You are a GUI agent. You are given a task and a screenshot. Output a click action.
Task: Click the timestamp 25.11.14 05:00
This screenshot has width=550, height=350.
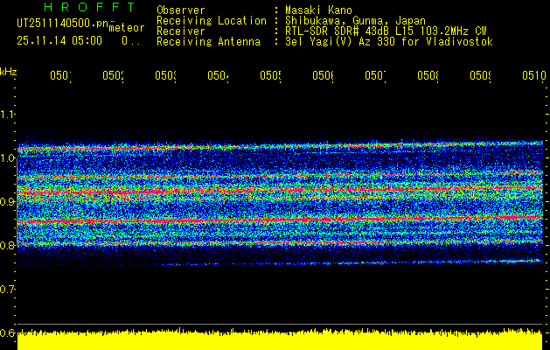(x=59, y=41)
